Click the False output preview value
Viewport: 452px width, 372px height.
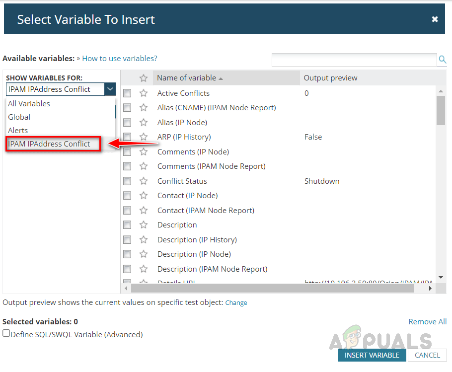pyautogui.click(x=313, y=137)
